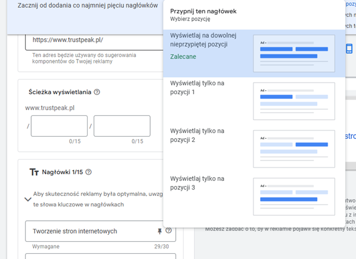This screenshot has height=259, width=356.
Task: Click thumbnail preview for position 2
Action: point(294,149)
